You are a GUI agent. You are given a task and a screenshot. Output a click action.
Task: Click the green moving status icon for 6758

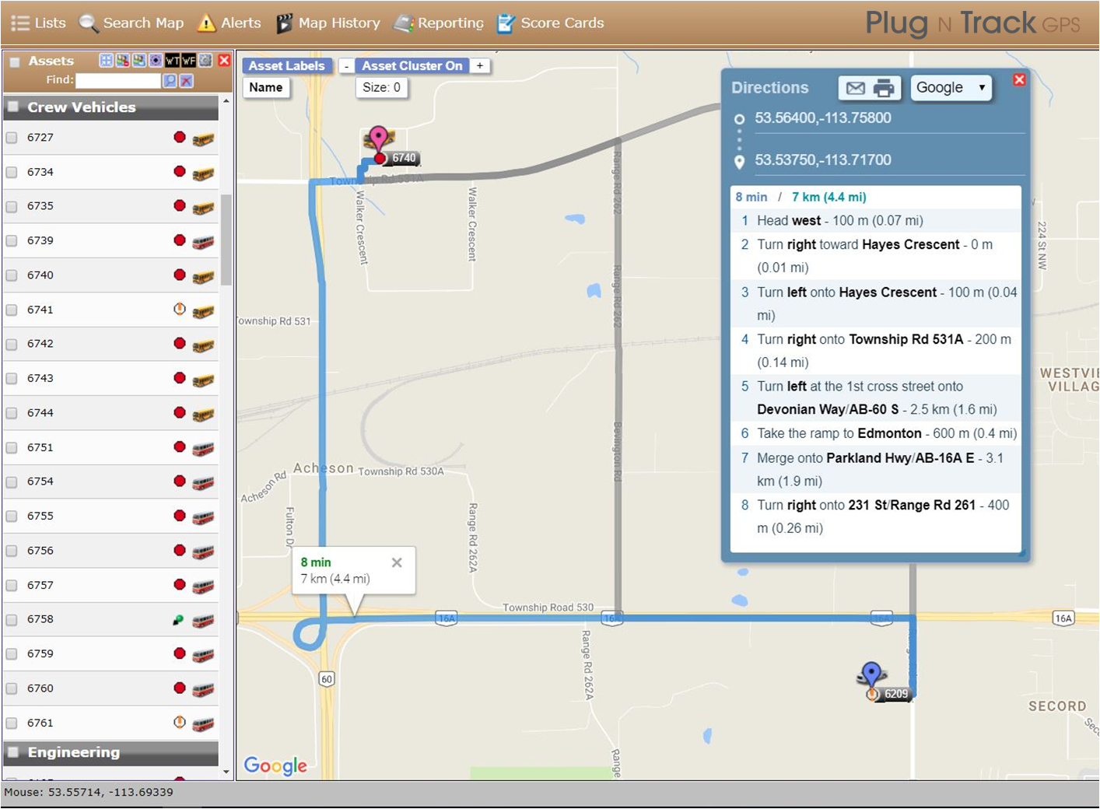[x=179, y=619]
